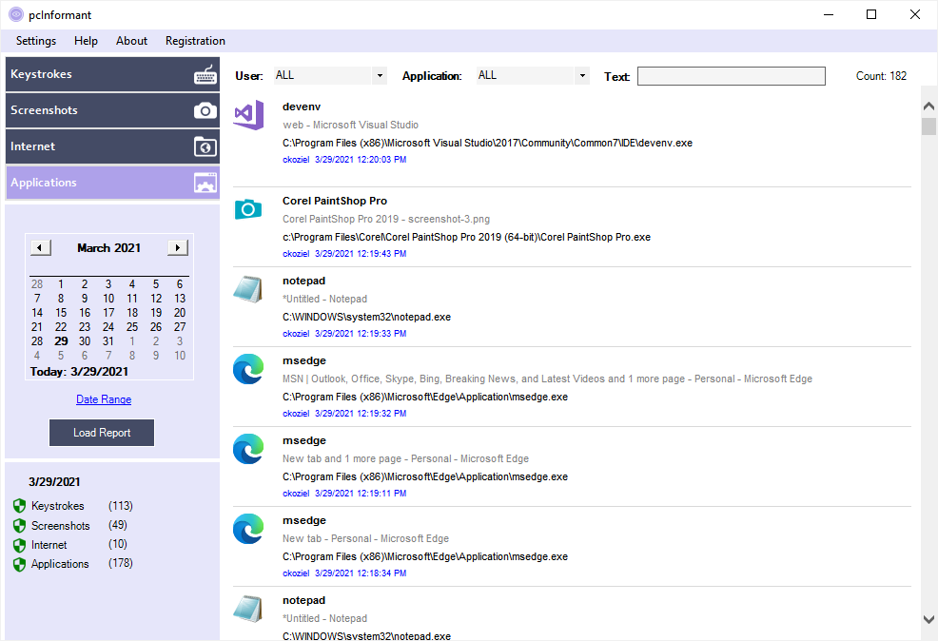
Task: Select March 10 in the calendar
Action: (x=108, y=299)
